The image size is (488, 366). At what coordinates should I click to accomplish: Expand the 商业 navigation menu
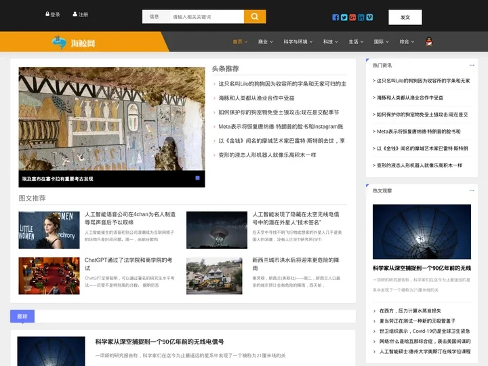tap(265, 42)
